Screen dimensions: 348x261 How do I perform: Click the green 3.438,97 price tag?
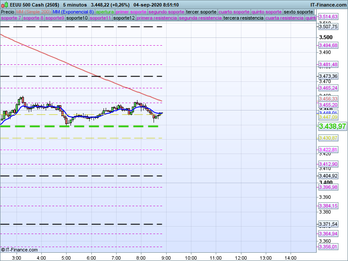[x=332, y=126]
